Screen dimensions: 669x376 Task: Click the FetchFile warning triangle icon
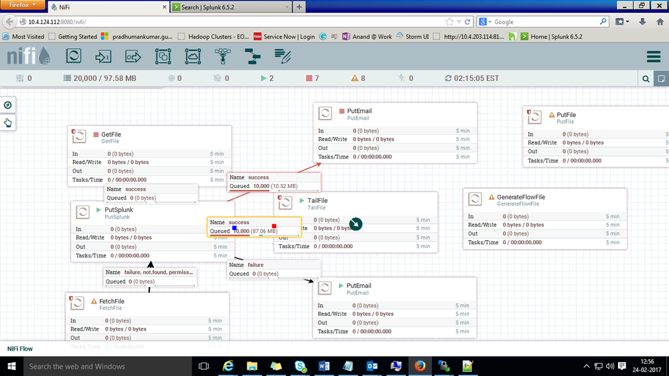point(94,301)
